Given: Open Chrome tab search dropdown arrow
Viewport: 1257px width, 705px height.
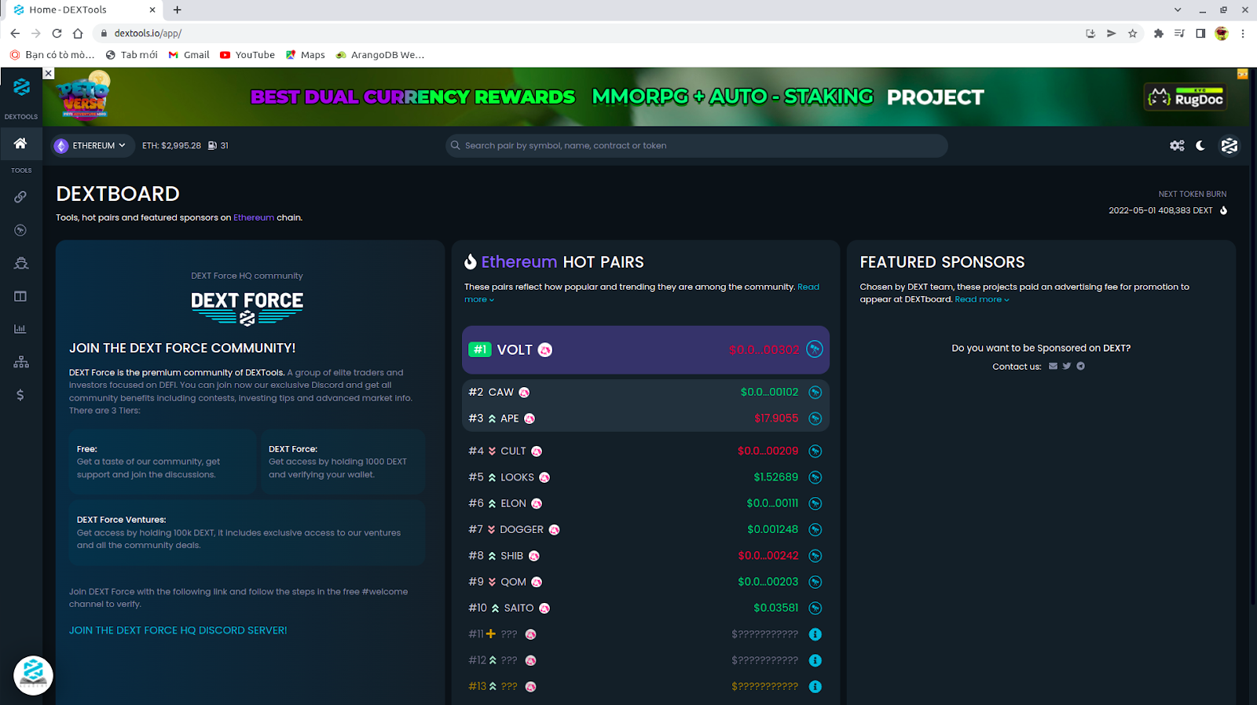Looking at the screenshot, I should coord(1178,10).
